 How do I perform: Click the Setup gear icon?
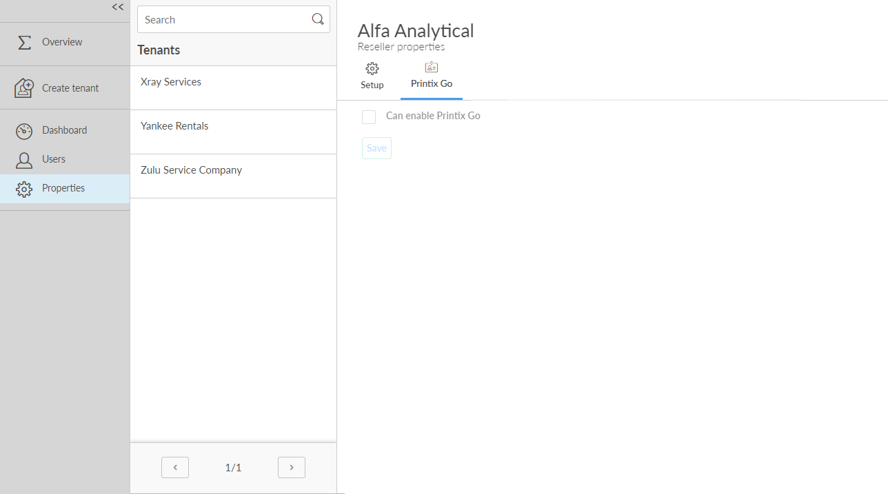coord(372,68)
